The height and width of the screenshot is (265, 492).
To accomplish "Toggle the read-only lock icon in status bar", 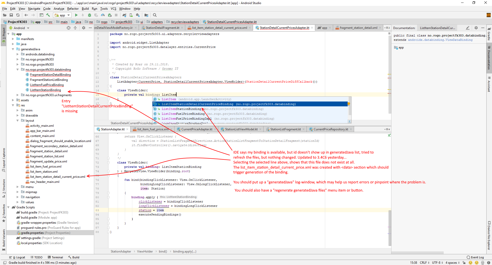I will 464,263.
